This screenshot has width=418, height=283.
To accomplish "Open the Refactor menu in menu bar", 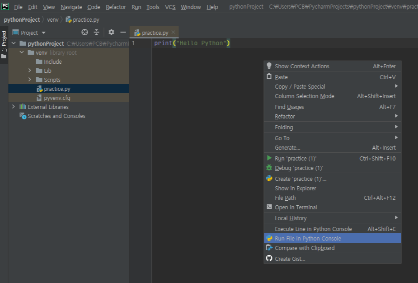I will [116, 7].
